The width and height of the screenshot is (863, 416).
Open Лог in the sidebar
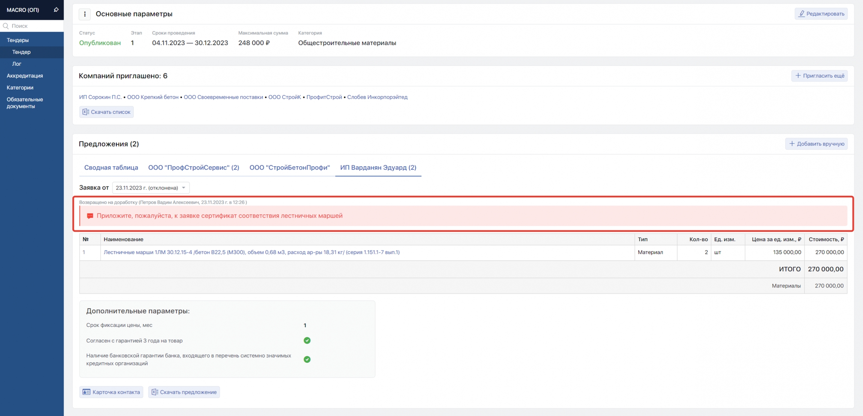point(16,64)
